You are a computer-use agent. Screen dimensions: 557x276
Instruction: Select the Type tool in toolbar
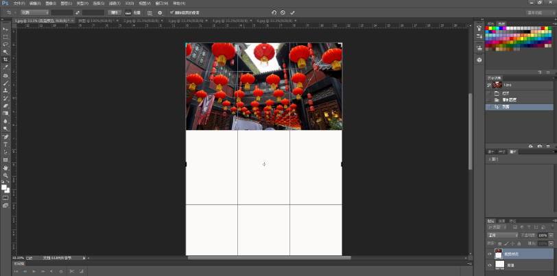5,145
